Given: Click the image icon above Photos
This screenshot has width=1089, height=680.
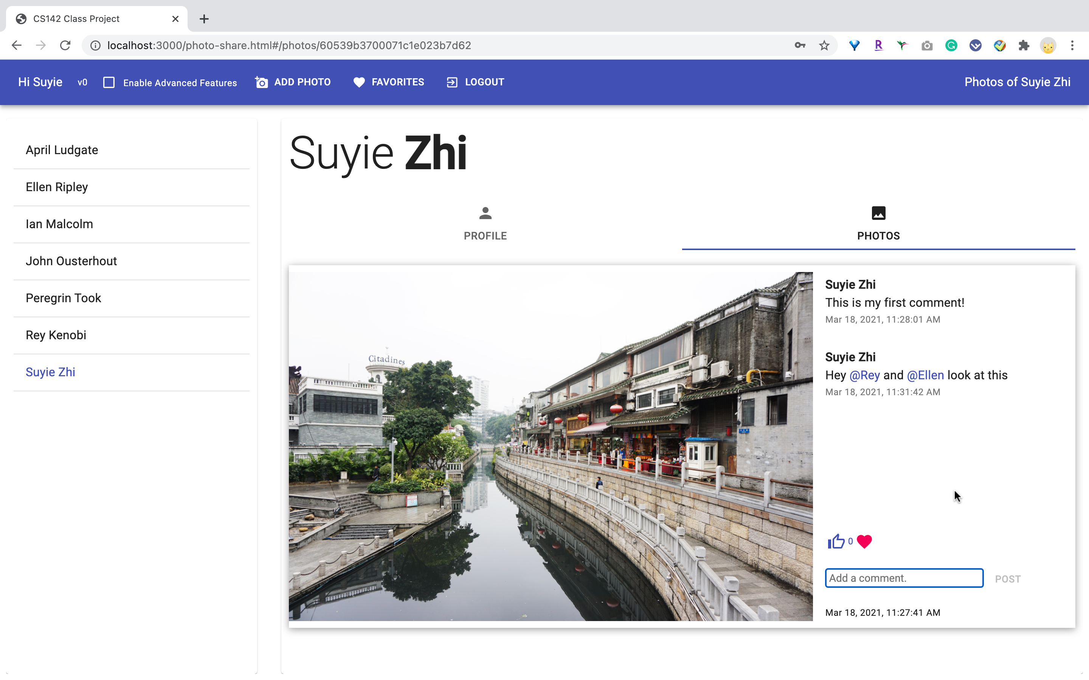Looking at the screenshot, I should click(x=878, y=213).
